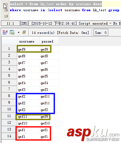Viewport: 121px width, 143px height.
Task: Select row 7 via its row header
Action: 9,89
